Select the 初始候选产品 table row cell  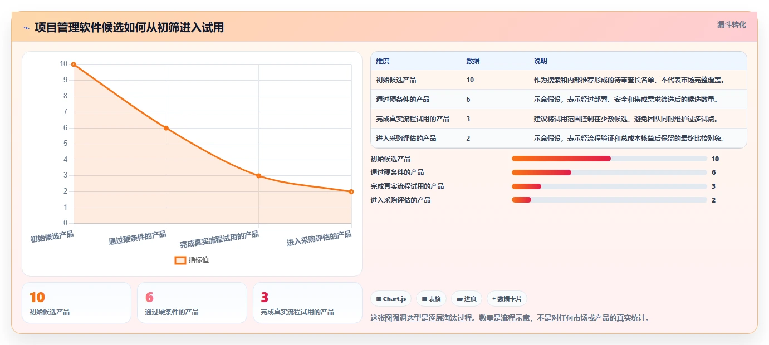pyautogui.click(x=396, y=80)
